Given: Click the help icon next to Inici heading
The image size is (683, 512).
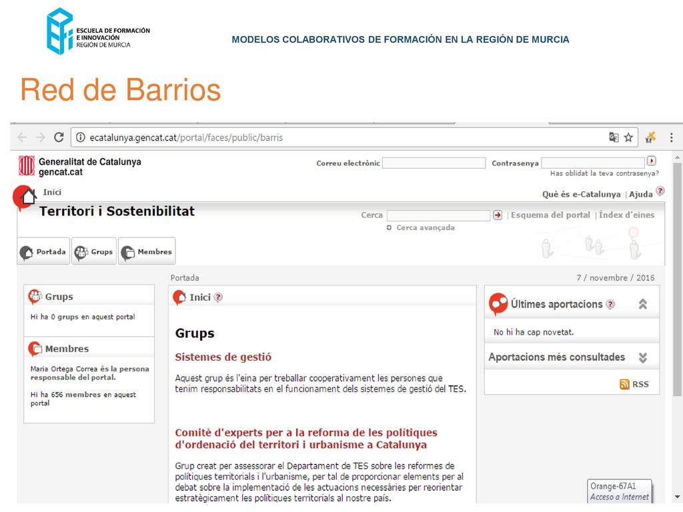Looking at the screenshot, I should pos(218,297).
